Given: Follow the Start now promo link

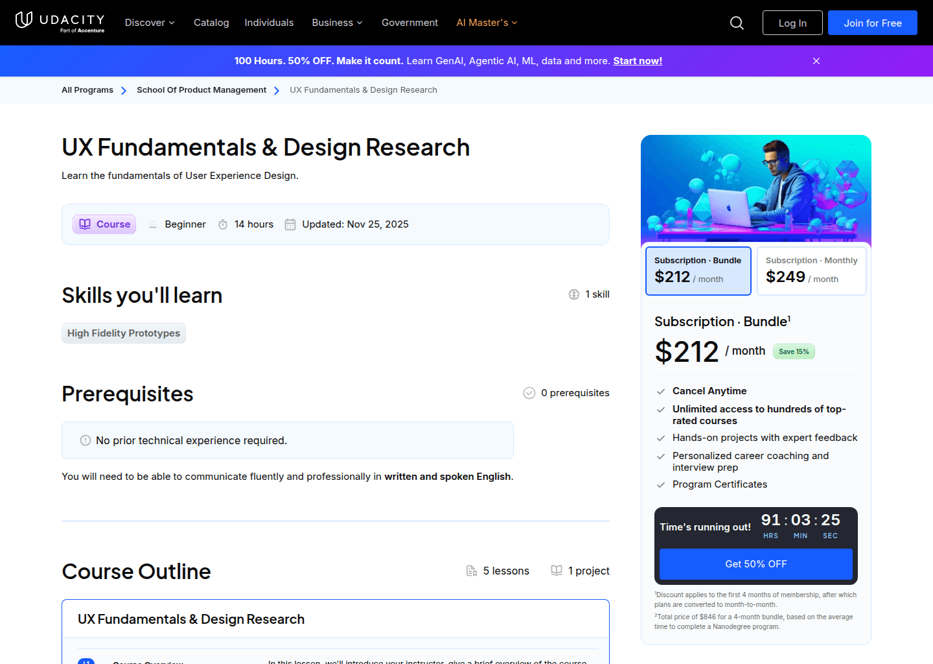Looking at the screenshot, I should coord(638,60).
